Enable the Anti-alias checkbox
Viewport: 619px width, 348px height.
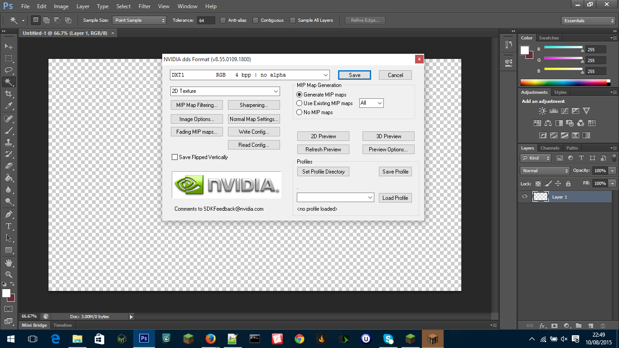(223, 20)
